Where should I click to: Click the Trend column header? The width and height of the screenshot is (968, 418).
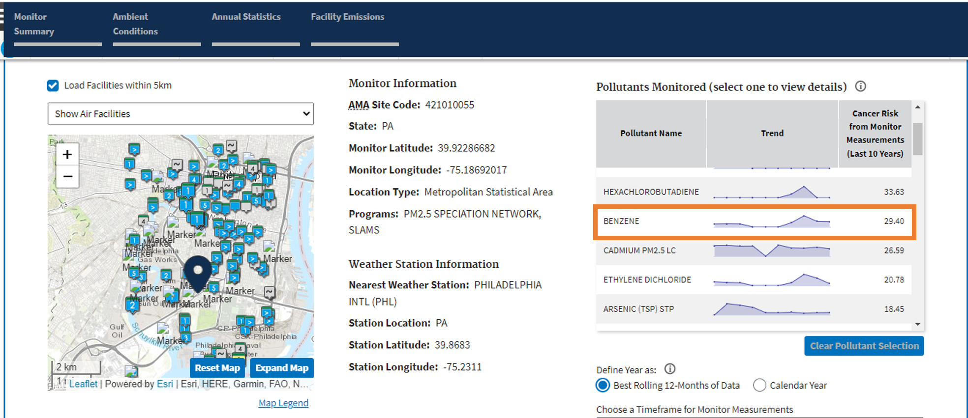(772, 133)
